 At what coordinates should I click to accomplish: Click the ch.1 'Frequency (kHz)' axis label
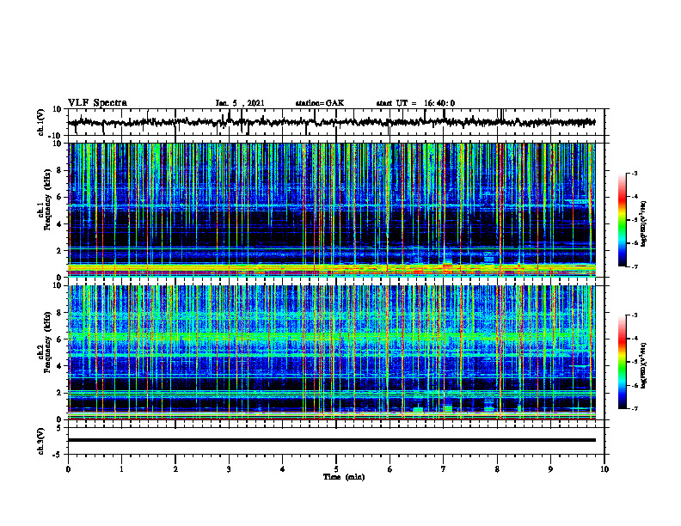pyautogui.click(x=47, y=200)
